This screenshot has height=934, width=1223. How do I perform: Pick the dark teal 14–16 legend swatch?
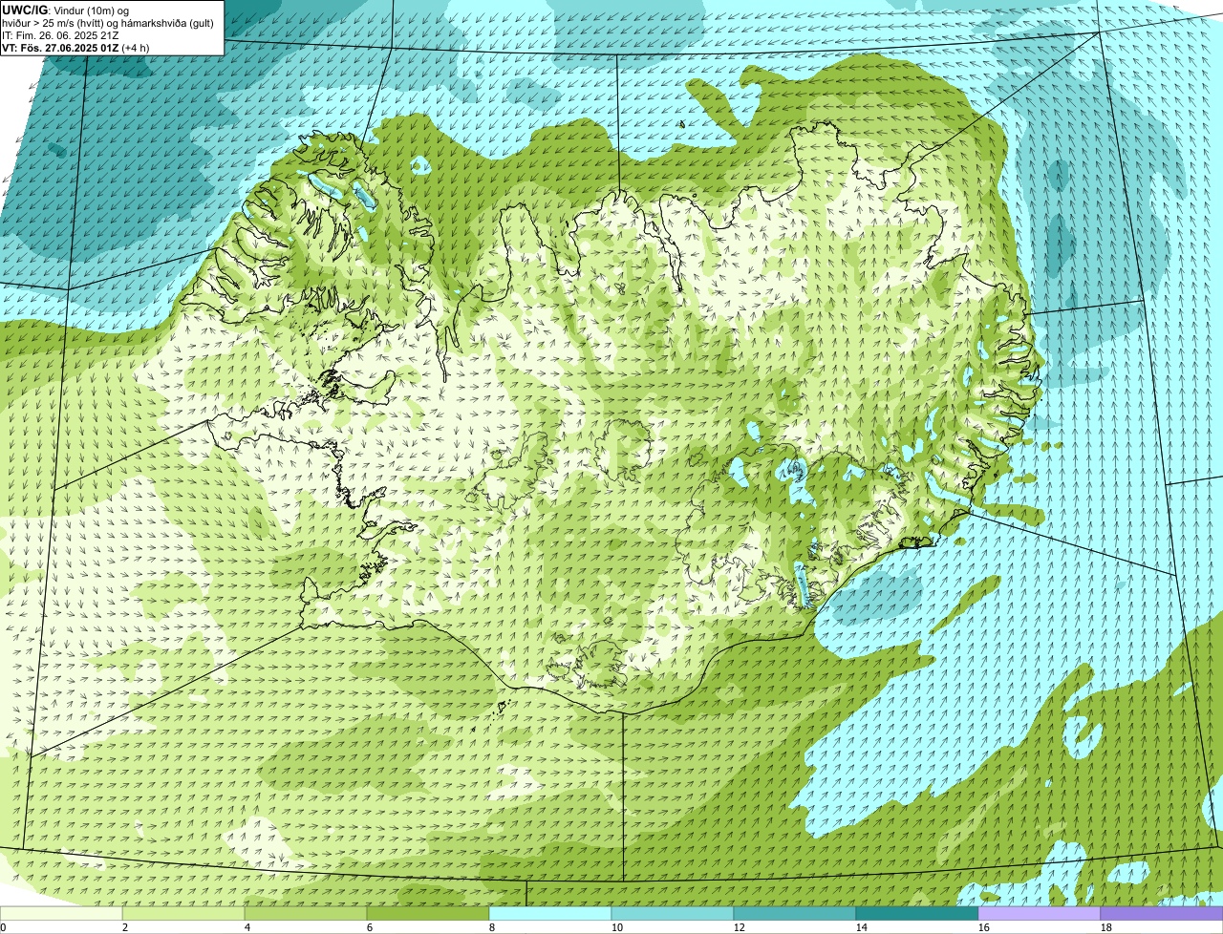point(917,913)
